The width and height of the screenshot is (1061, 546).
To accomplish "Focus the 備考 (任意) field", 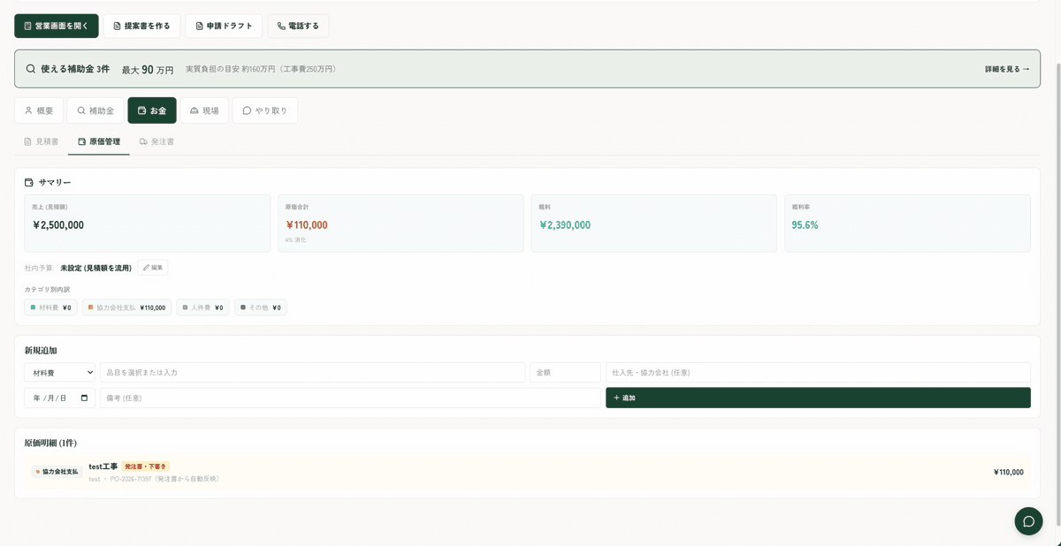I will (350, 398).
